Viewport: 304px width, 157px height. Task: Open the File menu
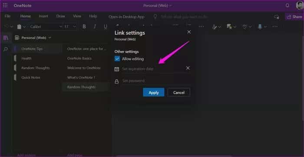click(7, 16)
